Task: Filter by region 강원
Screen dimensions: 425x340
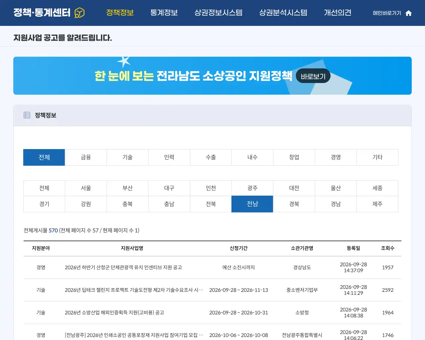Action: 86,204
